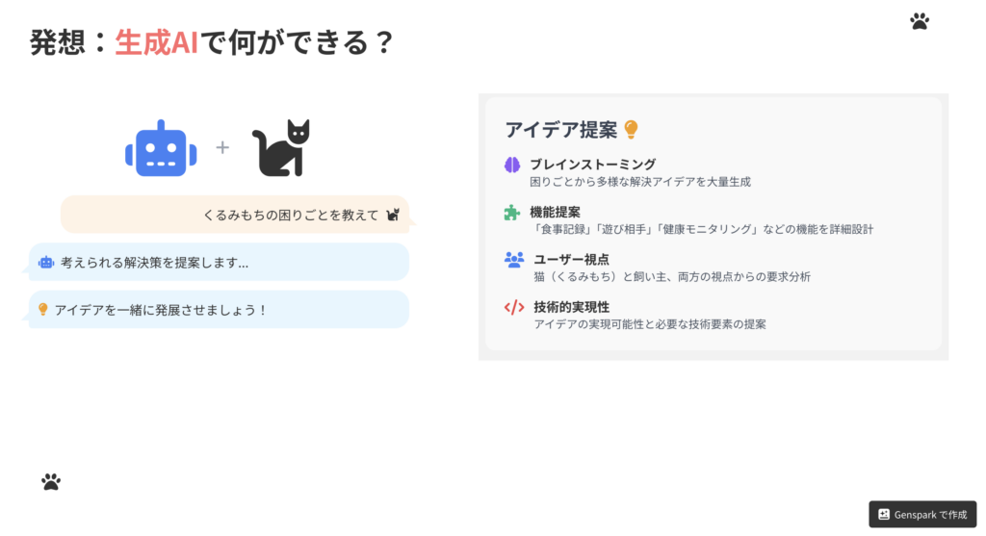
Task: Select the 考えられる解決策を提案します bubble
Action: (219, 262)
